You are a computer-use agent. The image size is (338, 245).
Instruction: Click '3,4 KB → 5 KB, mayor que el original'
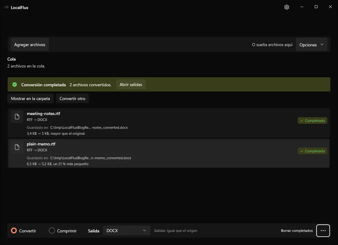pyautogui.click(x=56, y=134)
